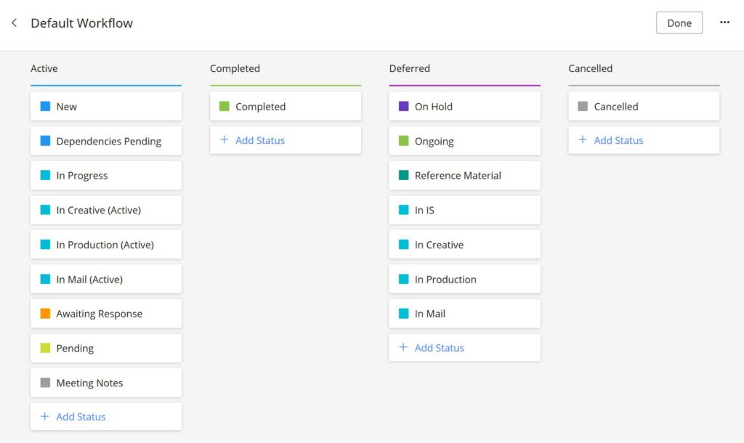Open the Meeting Notes status card
This screenshot has height=443, width=744.
105,382
